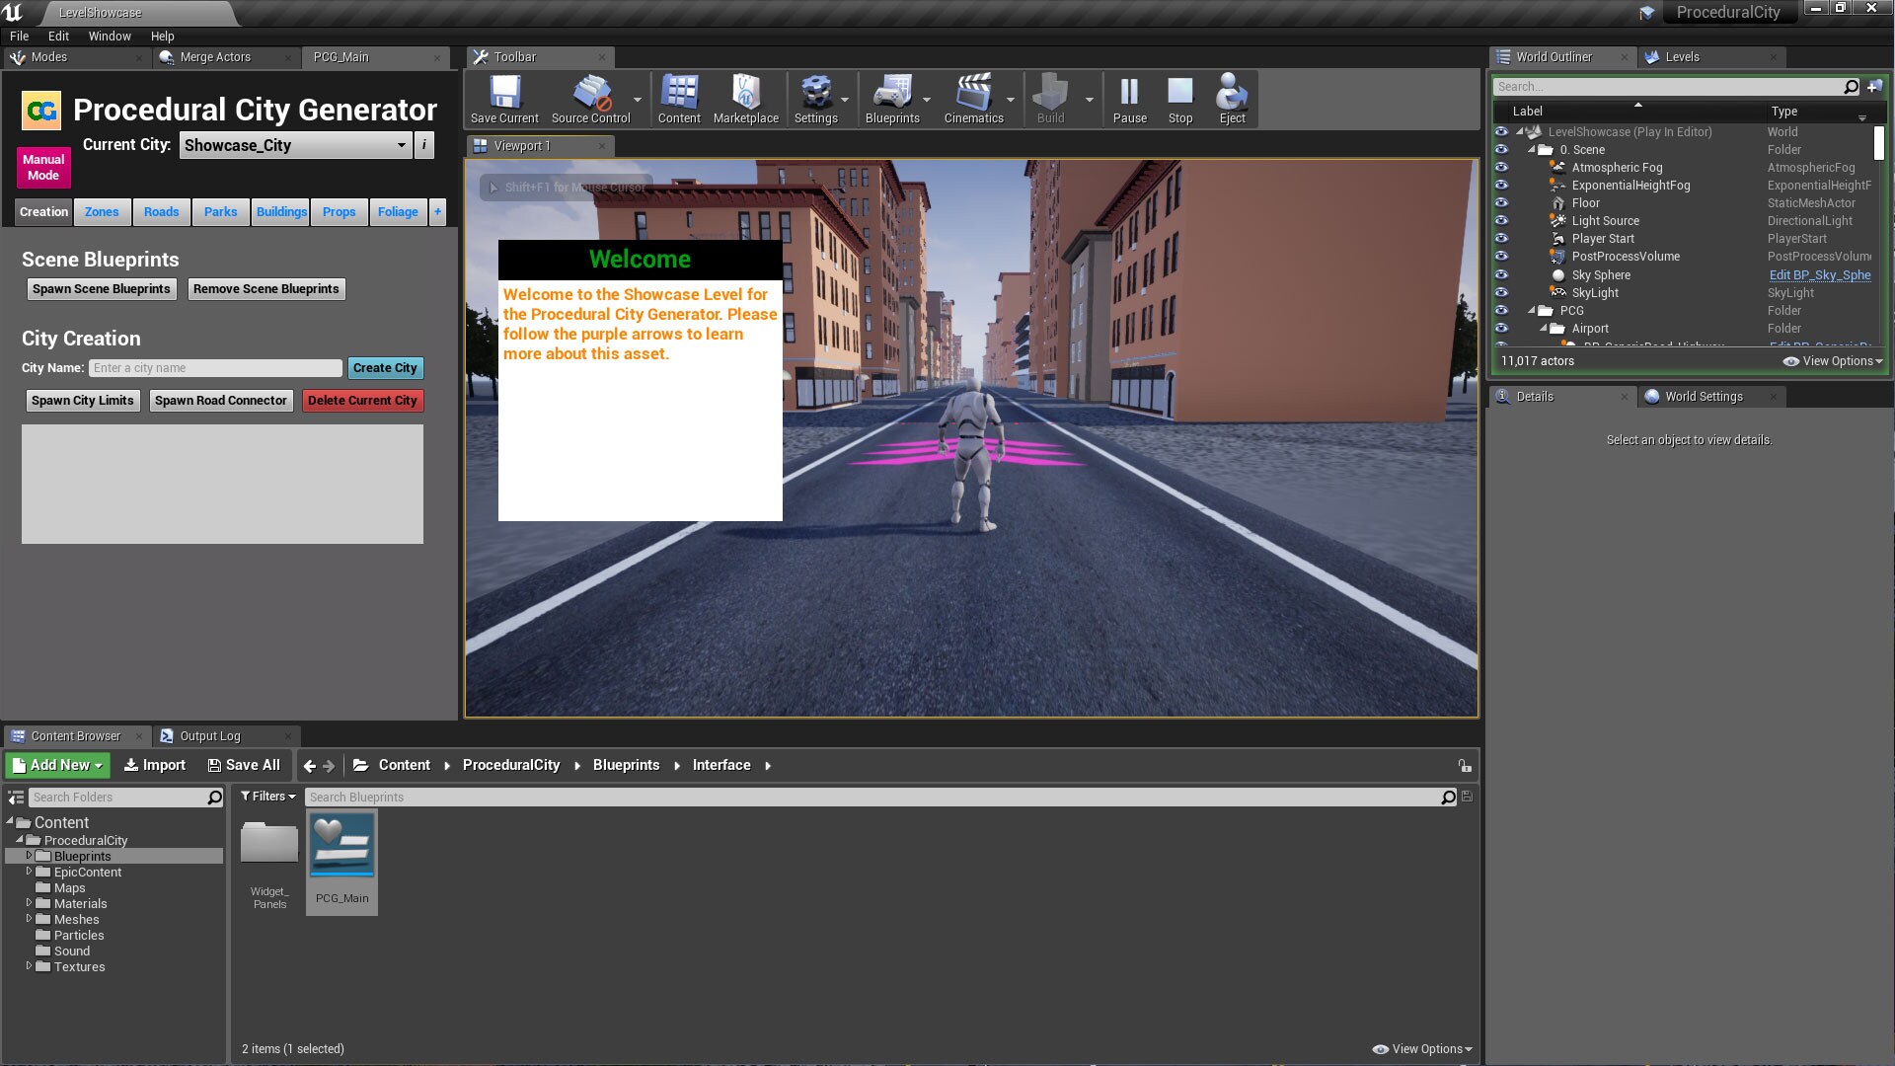The image size is (1895, 1066).
Task: Expand the Materials folder in the tree
Action: (29, 903)
